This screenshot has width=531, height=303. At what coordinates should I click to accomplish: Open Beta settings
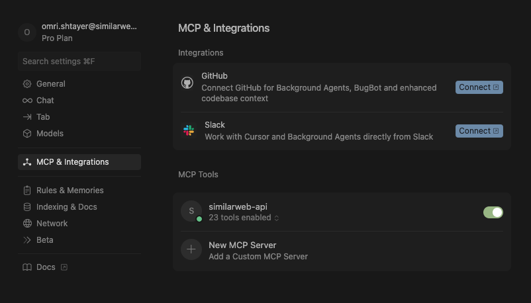pos(79,240)
